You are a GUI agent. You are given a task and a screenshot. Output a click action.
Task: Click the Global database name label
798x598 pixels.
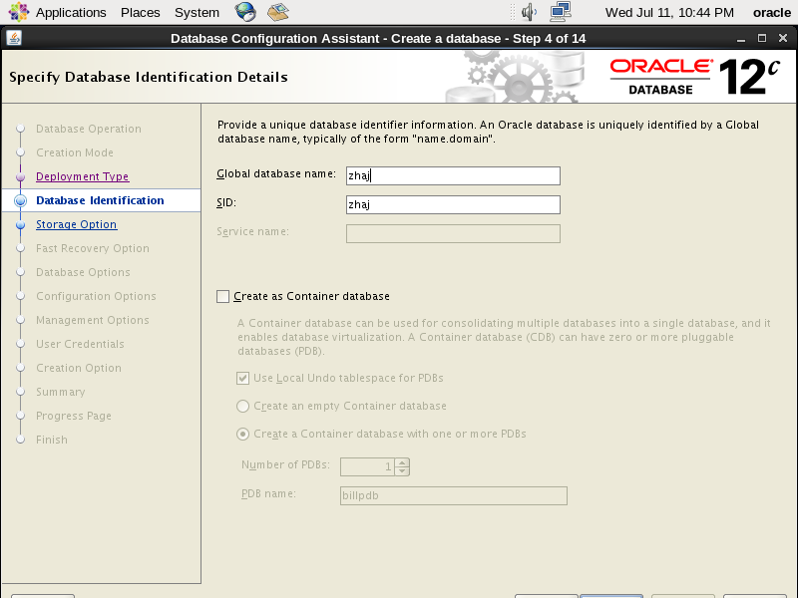276,173
